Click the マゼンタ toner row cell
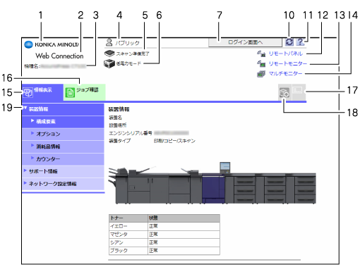This screenshot has width=360, height=274. pyautogui.click(x=128, y=235)
